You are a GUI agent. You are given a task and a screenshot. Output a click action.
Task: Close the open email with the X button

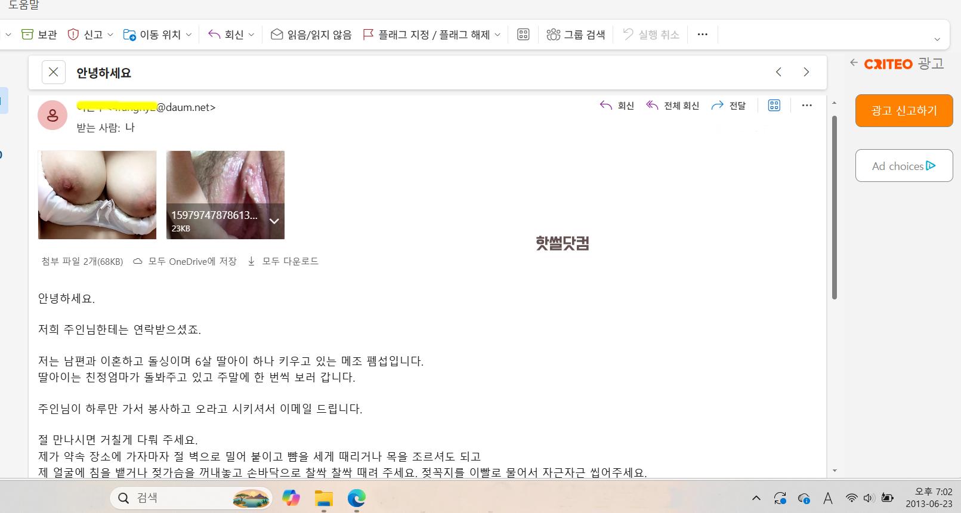[53, 72]
